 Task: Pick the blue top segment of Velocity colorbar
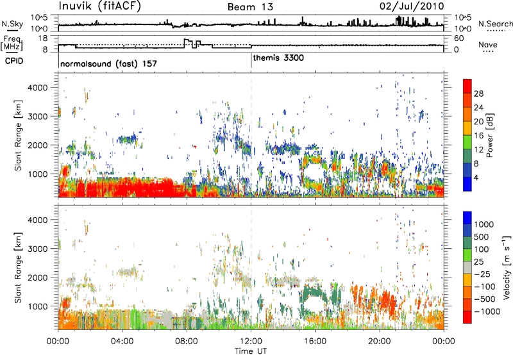pos(467,218)
